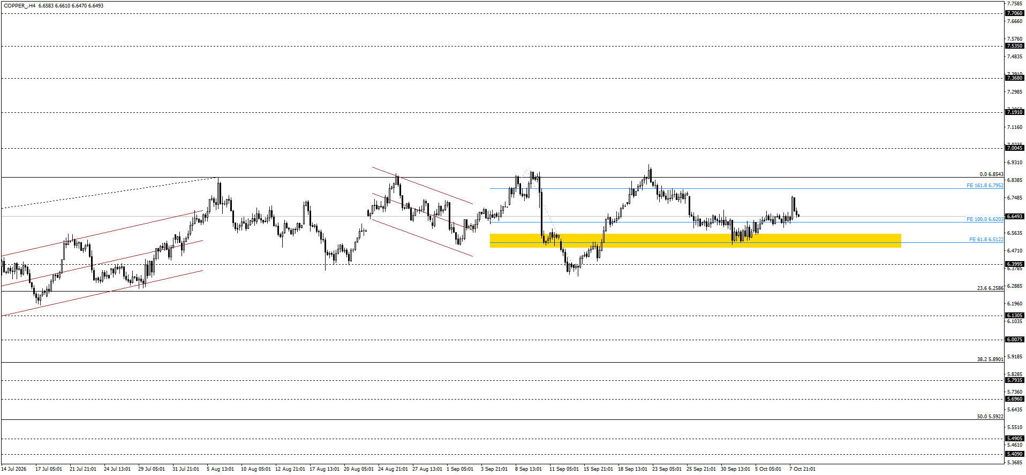Viewport: 1026px width, 475px height.
Task: Click the 5 Aug 13:01 time axis label
Action: tap(220, 469)
